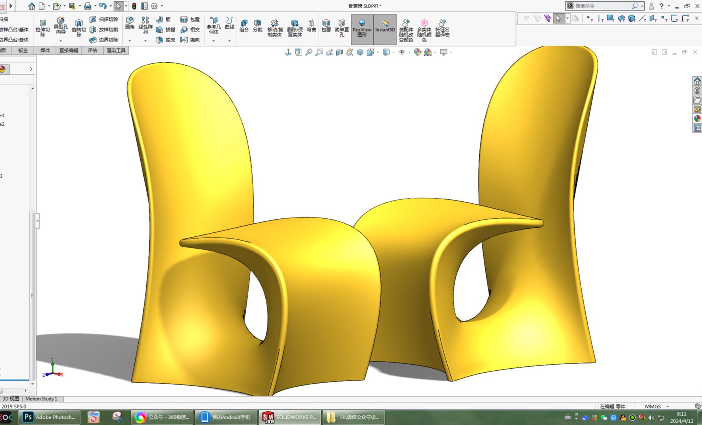702x425 pixels.
Task: Switch to the 渲染工具 Render Tools tab
Action: 116,50
